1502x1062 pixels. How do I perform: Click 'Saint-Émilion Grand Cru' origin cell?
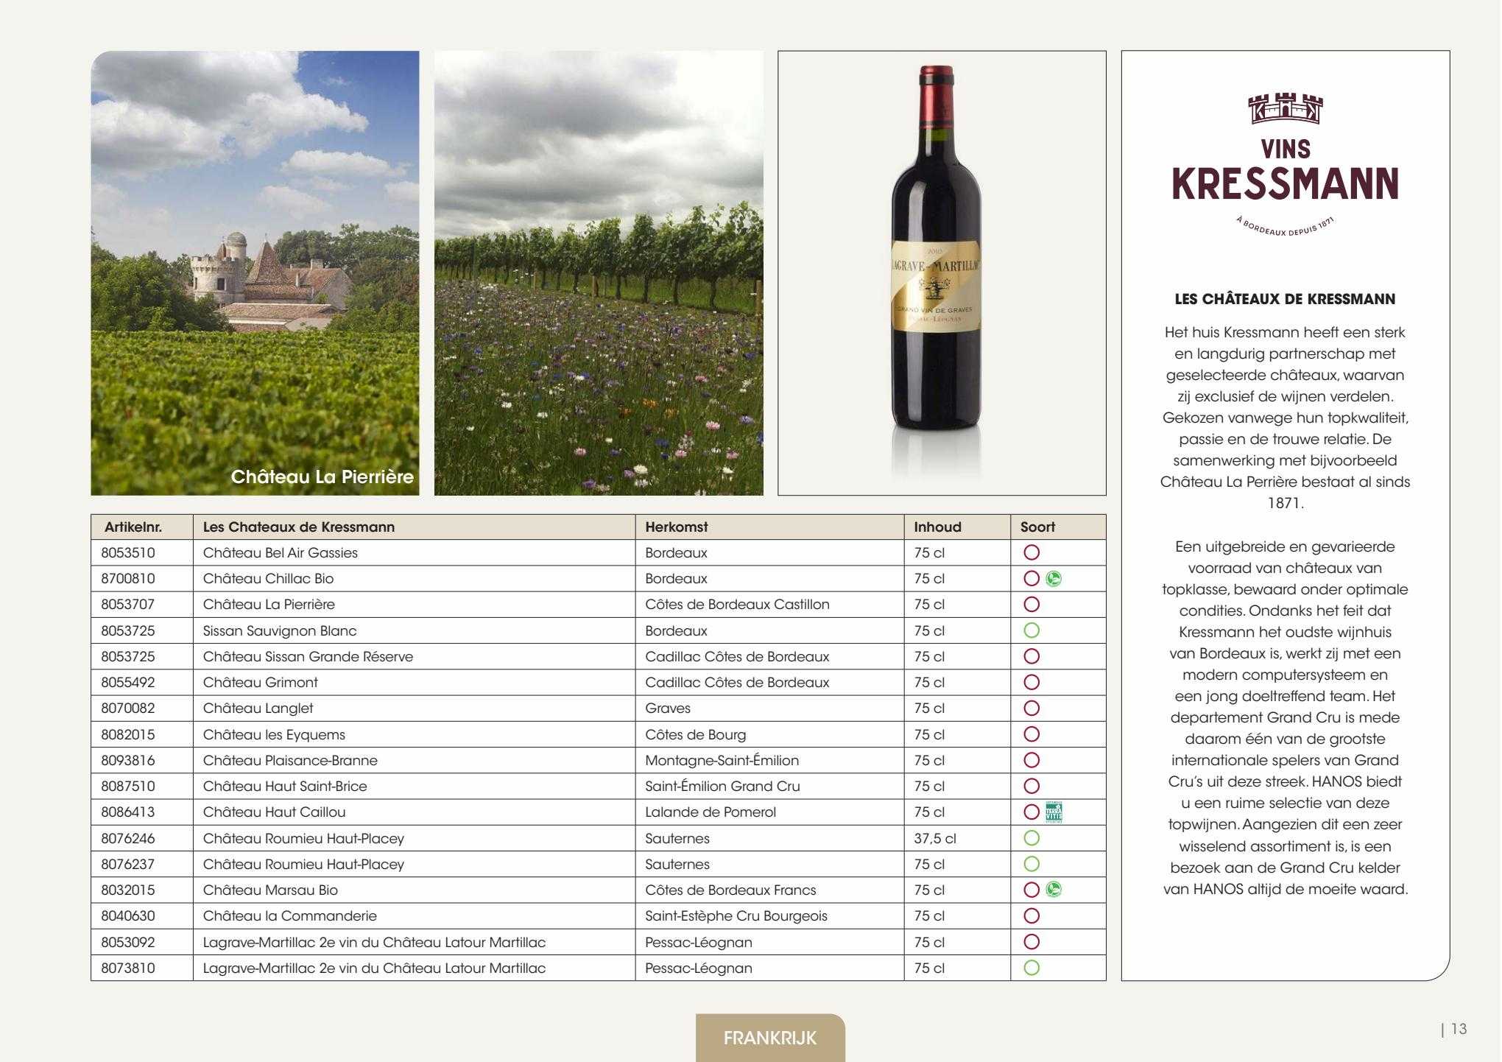click(722, 787)
